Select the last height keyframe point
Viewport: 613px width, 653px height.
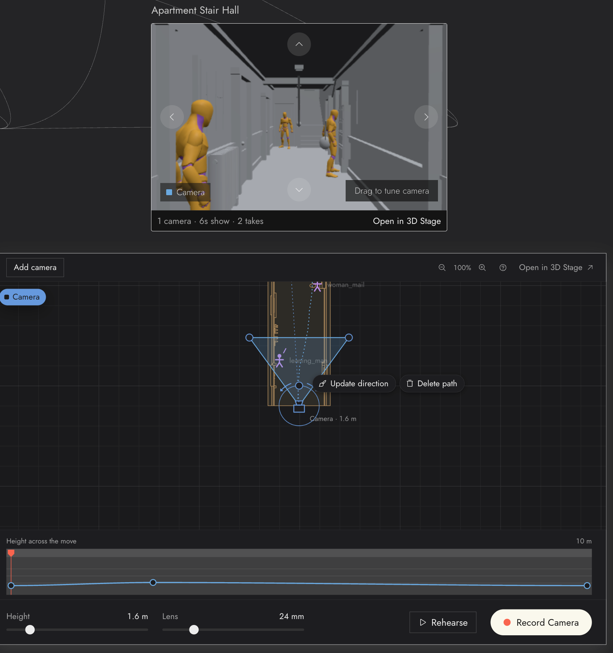pos(587,585)
